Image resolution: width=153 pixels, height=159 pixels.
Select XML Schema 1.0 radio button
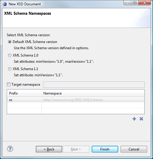[x=10, y=55]
